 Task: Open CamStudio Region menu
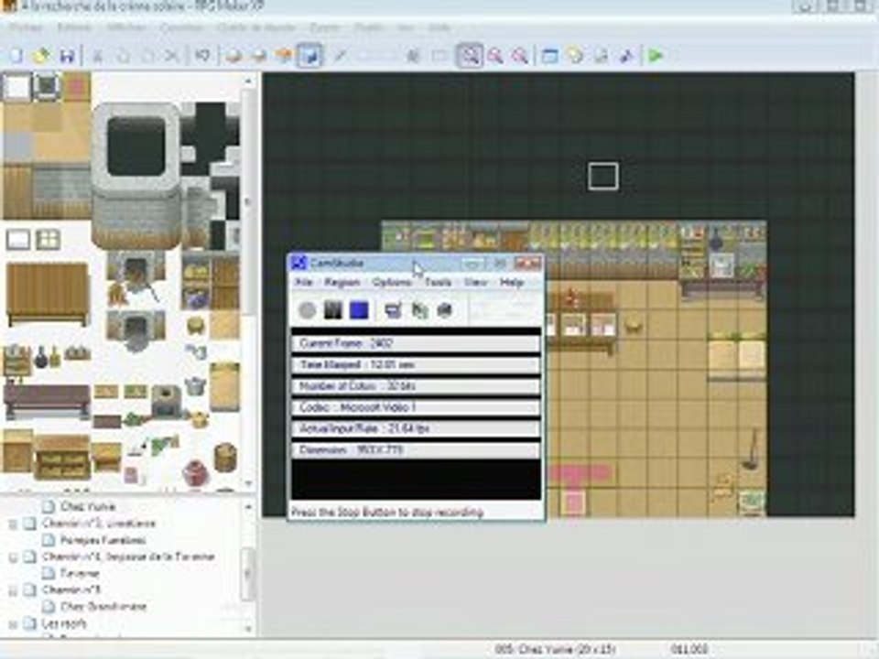342,283
